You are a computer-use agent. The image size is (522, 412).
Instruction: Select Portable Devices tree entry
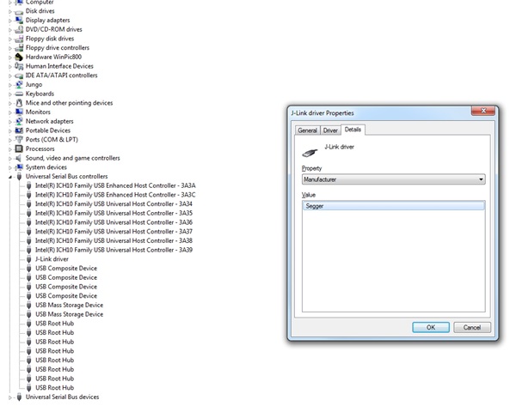(48, 130)
